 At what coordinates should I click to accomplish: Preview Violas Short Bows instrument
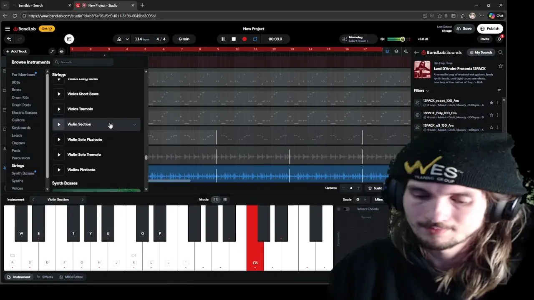pos(59,94)
